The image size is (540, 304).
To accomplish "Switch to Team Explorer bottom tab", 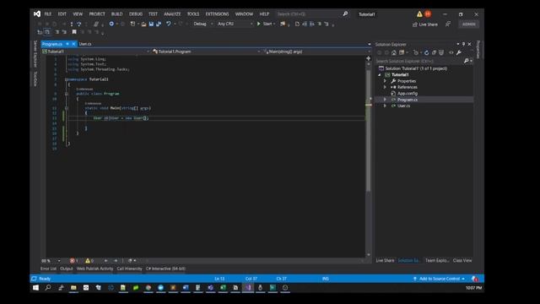I will [437, 261].
